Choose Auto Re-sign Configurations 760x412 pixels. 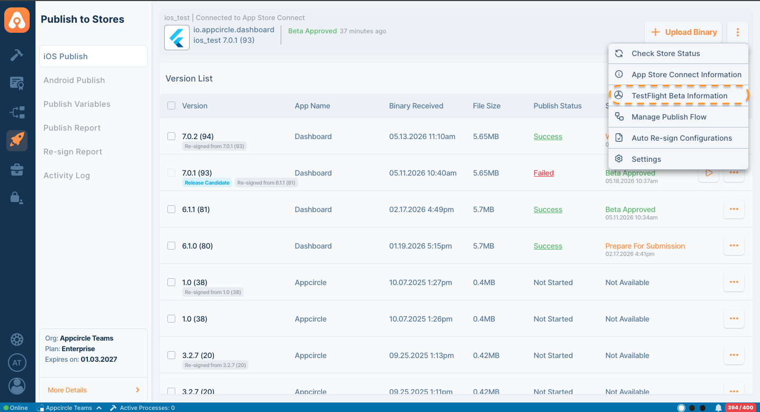(x=678, y=138)
